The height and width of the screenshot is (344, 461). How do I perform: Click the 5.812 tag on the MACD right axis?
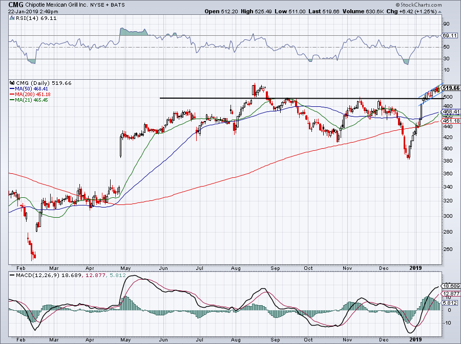pyautogui.click(x=450, y=303)
